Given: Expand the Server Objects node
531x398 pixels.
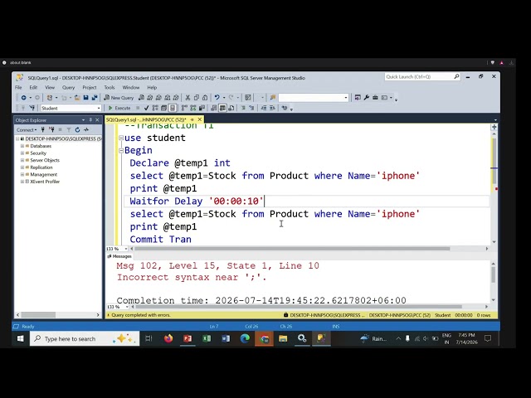Looking at the screenshot, I should coord(22,160).
